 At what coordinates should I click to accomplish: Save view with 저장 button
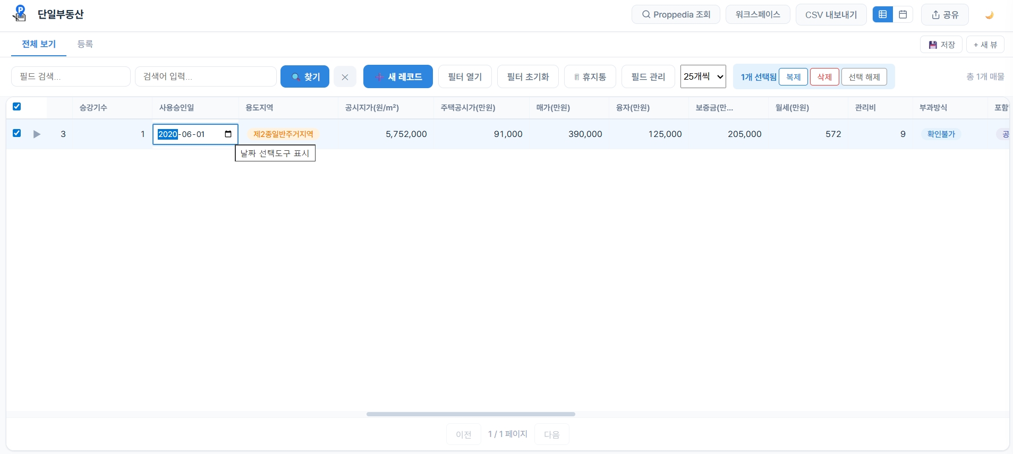(941, 45)
